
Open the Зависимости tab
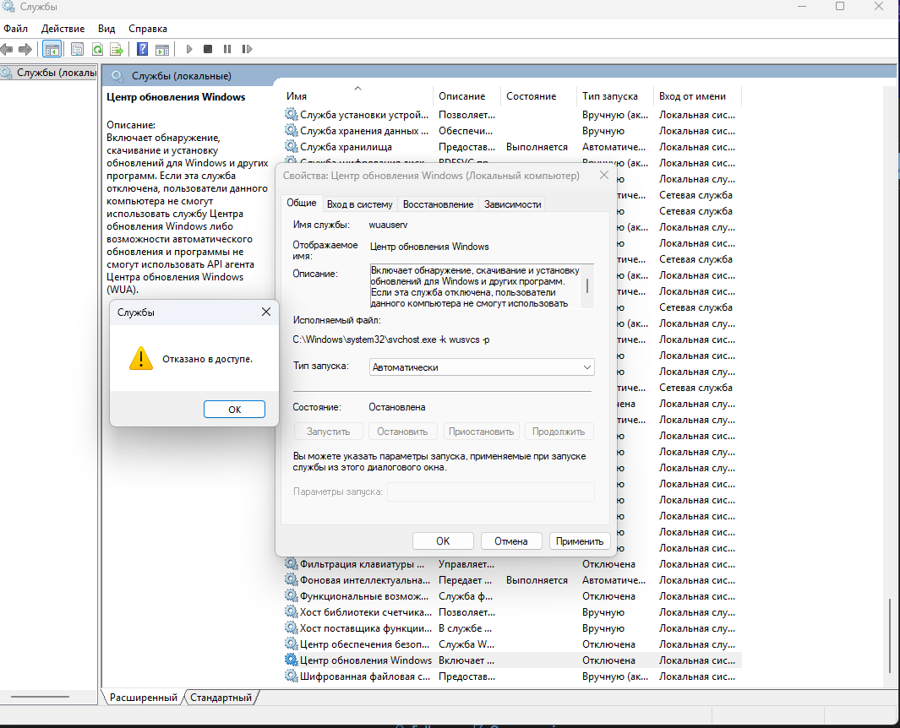pos(513,204)
